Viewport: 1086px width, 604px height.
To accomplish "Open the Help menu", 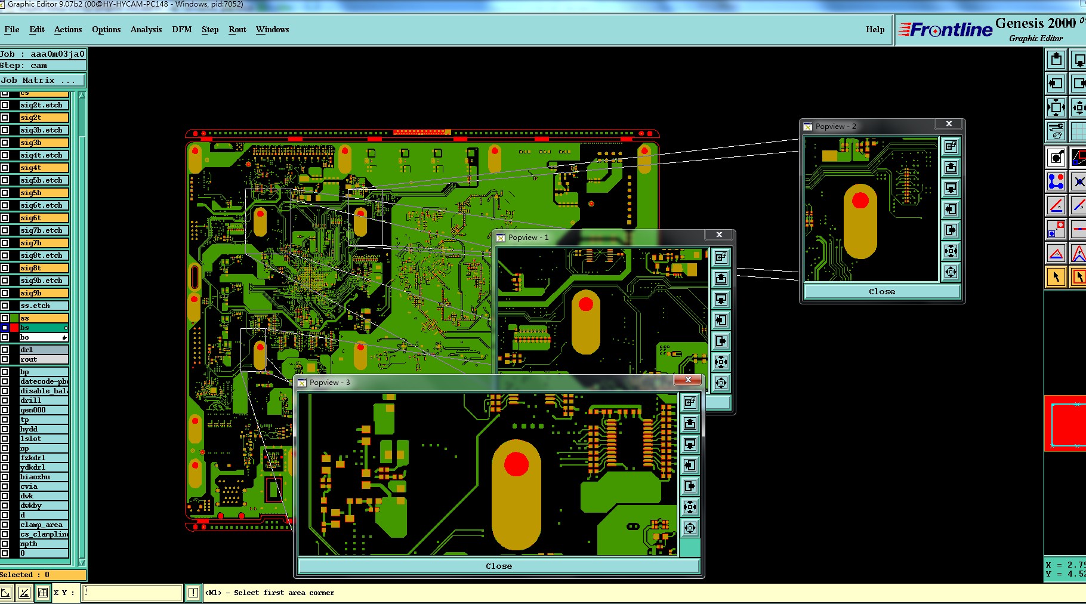I will pos(875,29).
